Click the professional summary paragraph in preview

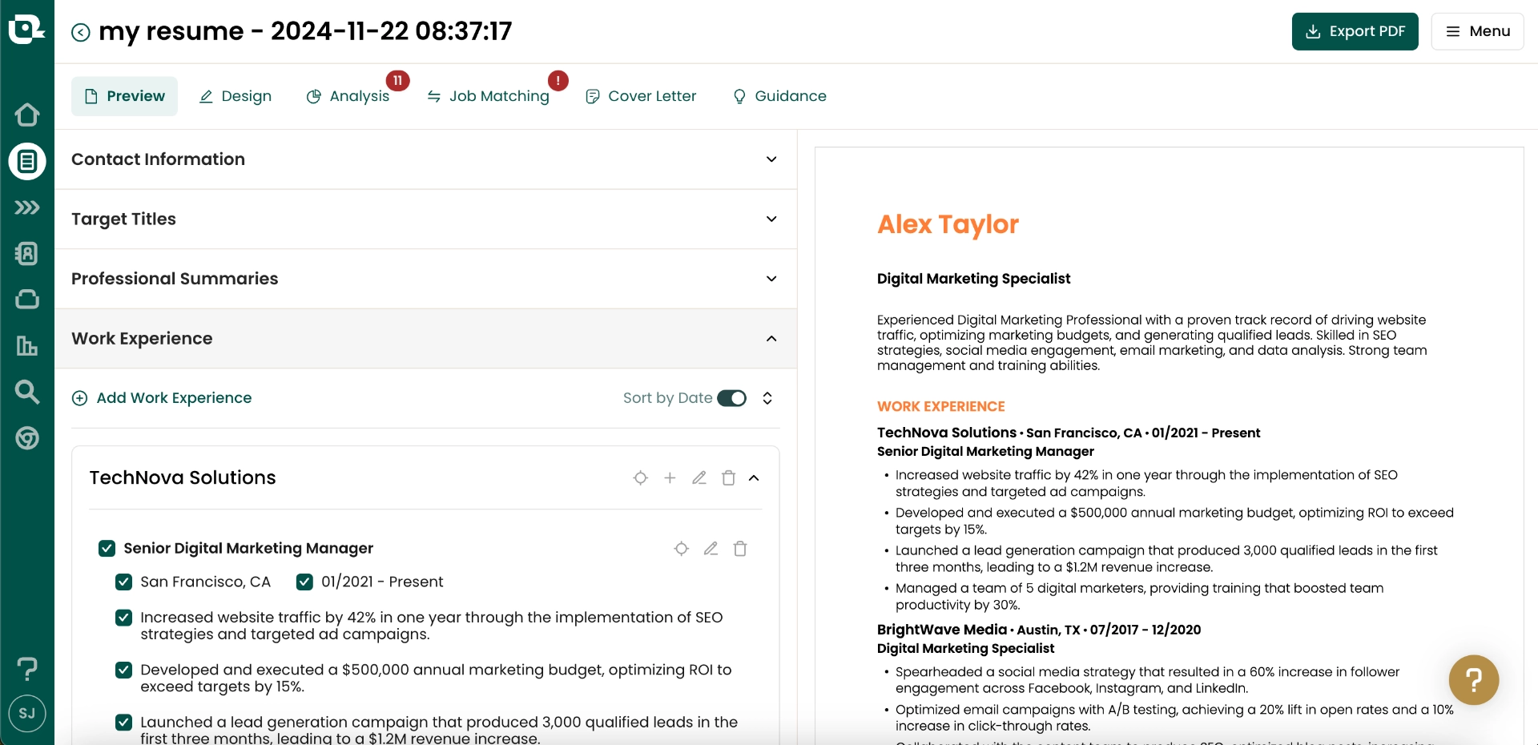pos(1152,343)
